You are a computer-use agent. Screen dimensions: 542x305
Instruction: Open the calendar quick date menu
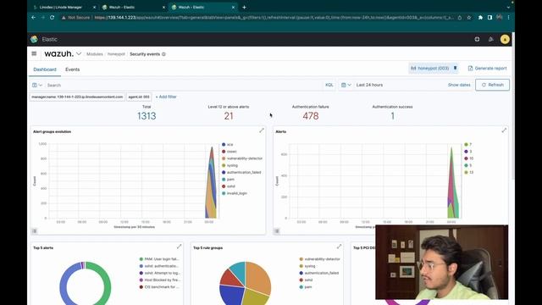pyautogui.click(x=346, y=85)
